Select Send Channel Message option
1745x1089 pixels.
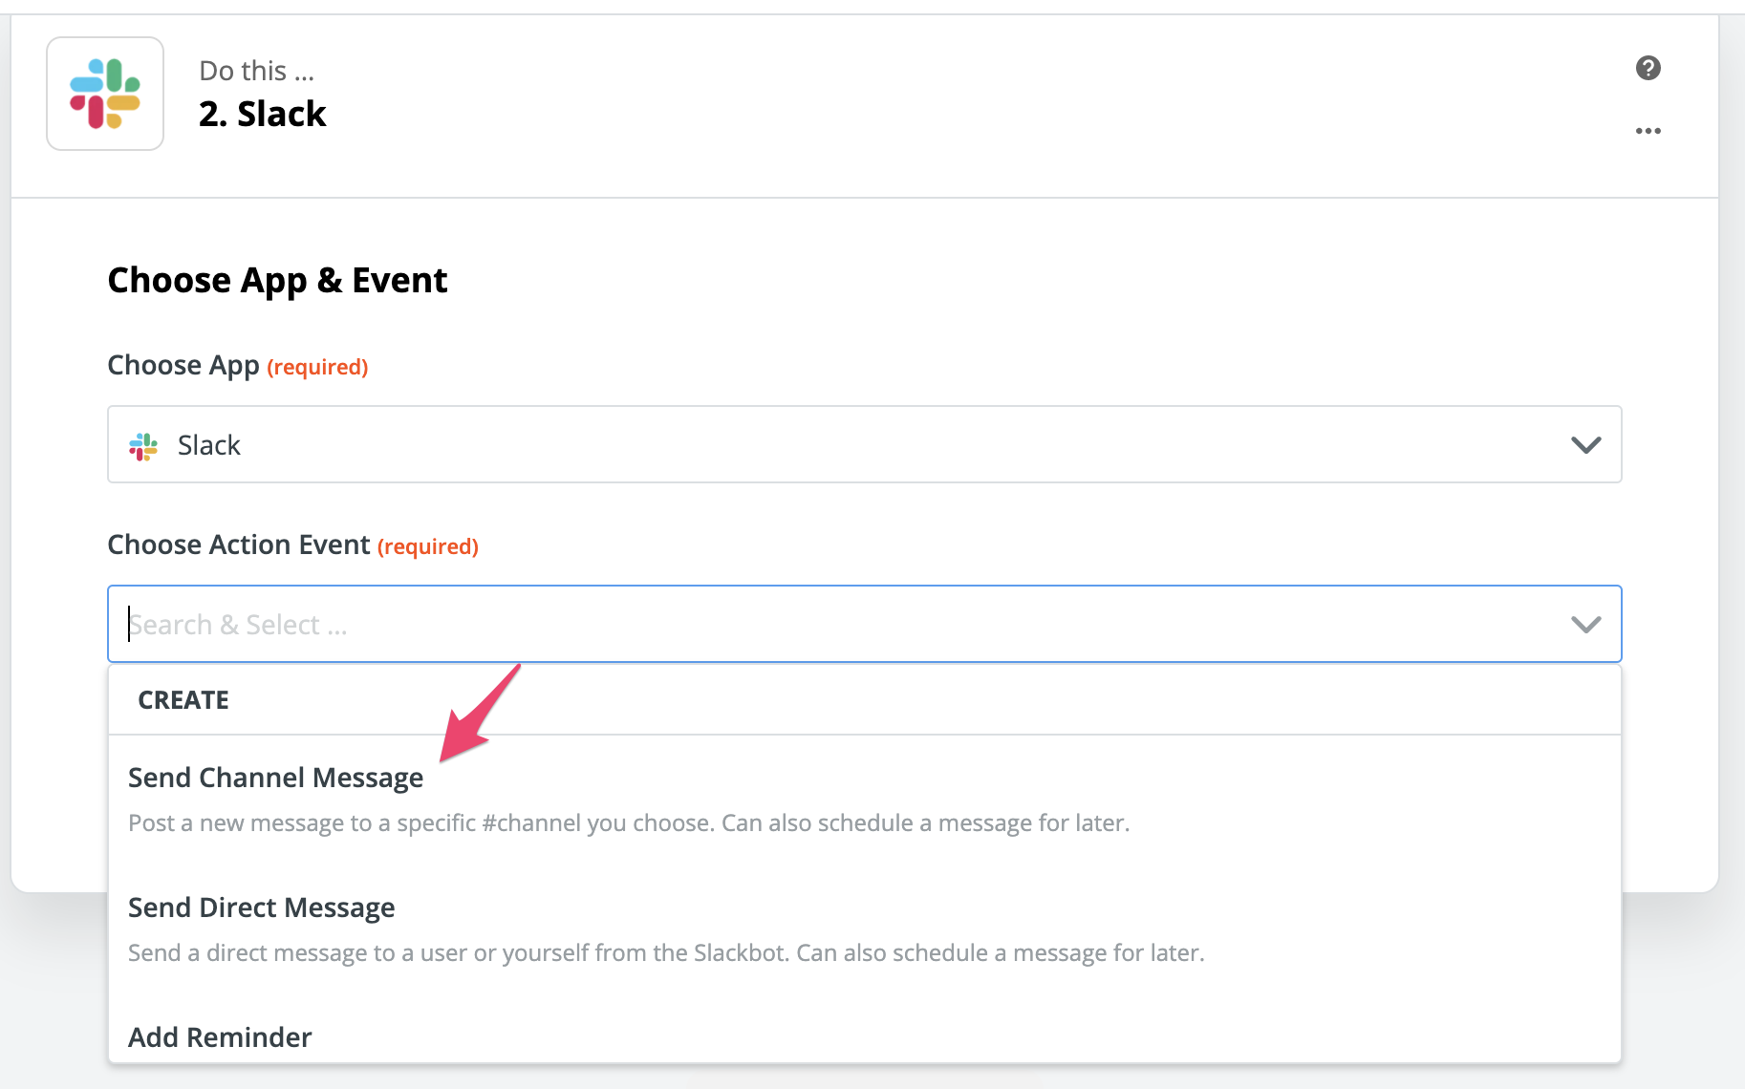(275, 778)
